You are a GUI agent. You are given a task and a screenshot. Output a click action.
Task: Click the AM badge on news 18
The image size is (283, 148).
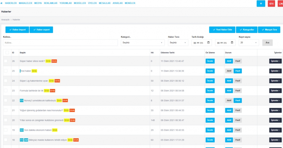click(x=26, y=140)
